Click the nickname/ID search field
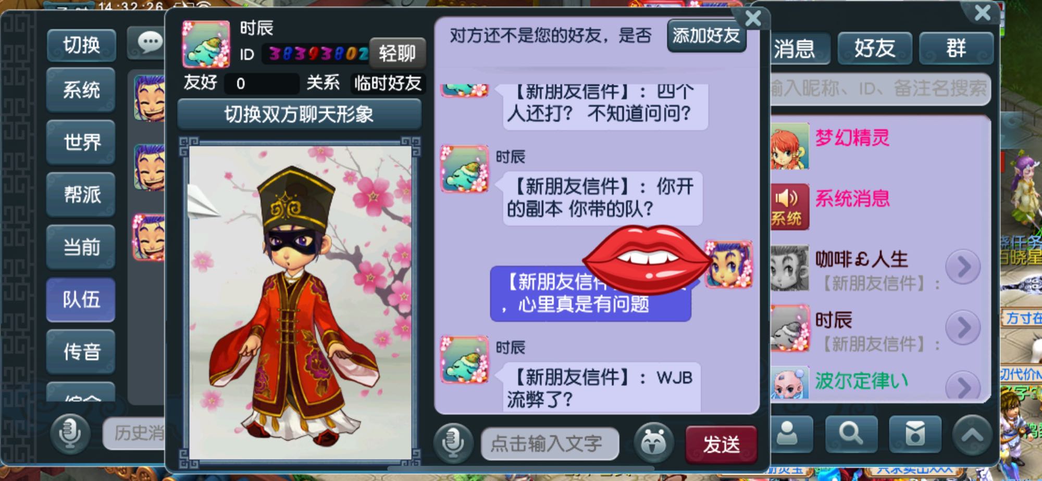Screen dimensions: 1042x481 point(880,88)
